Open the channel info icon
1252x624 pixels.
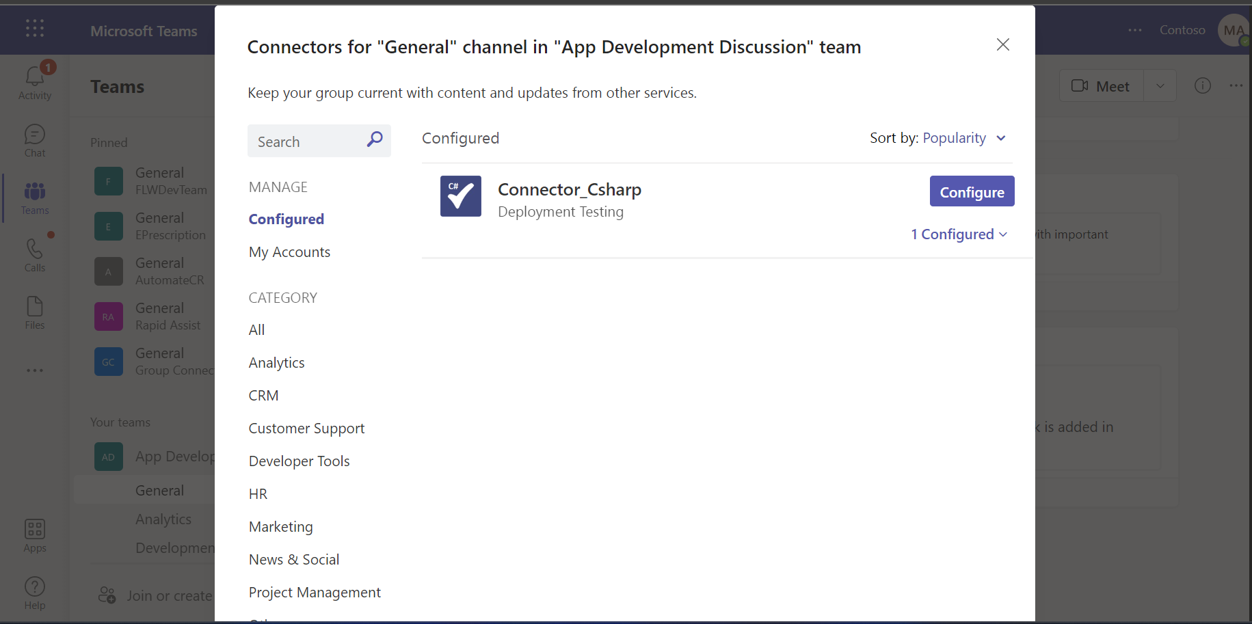1203,85
